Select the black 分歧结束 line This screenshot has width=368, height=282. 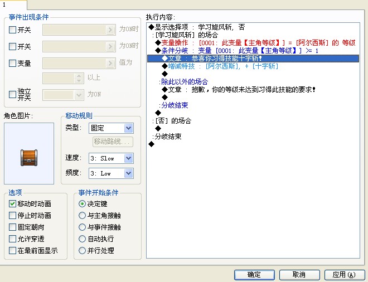253,137
